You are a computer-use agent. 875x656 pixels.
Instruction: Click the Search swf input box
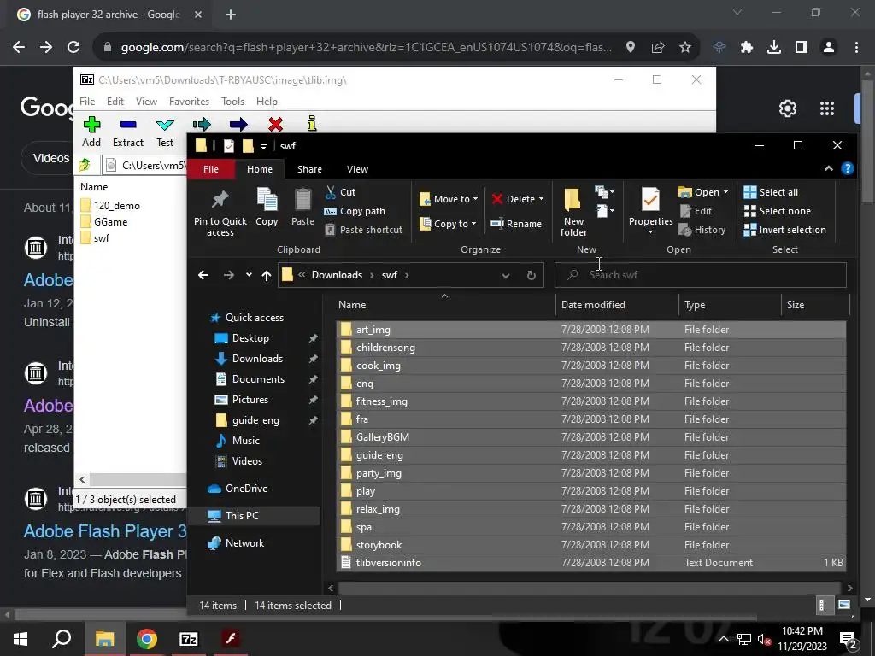[701, 275]
